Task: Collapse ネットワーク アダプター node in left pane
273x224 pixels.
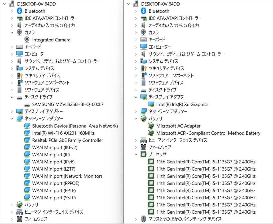Action: click(x=12, y=119)
